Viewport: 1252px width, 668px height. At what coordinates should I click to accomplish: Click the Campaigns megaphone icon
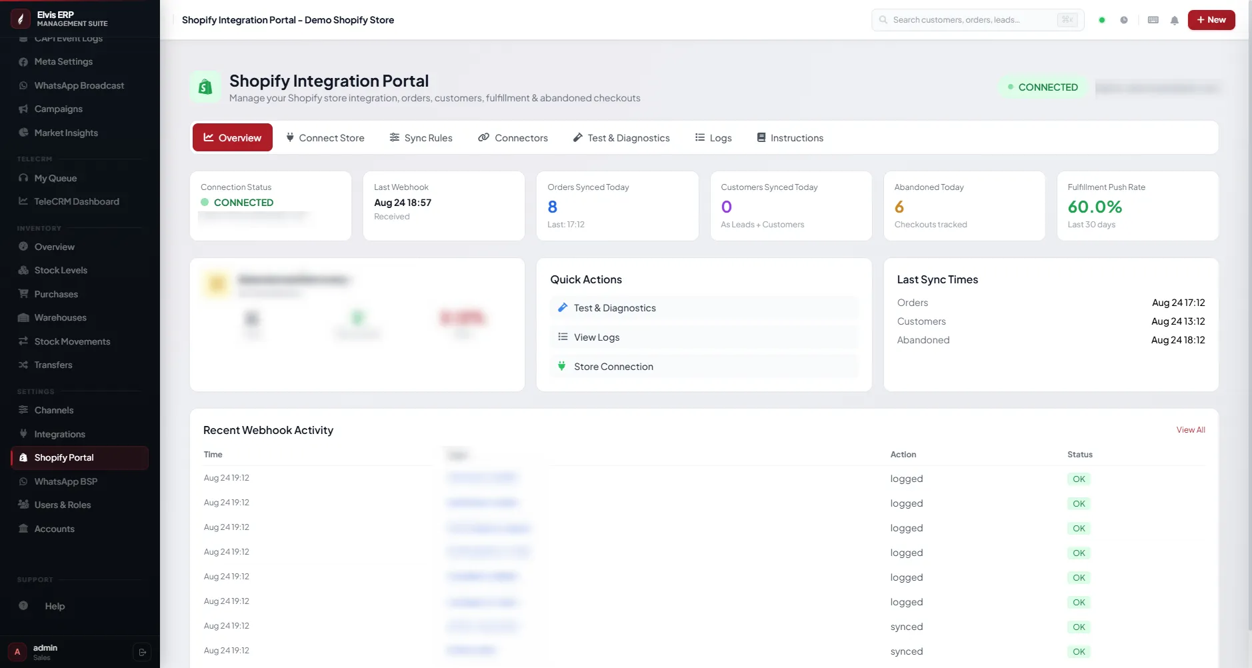[x=23, y=109]
